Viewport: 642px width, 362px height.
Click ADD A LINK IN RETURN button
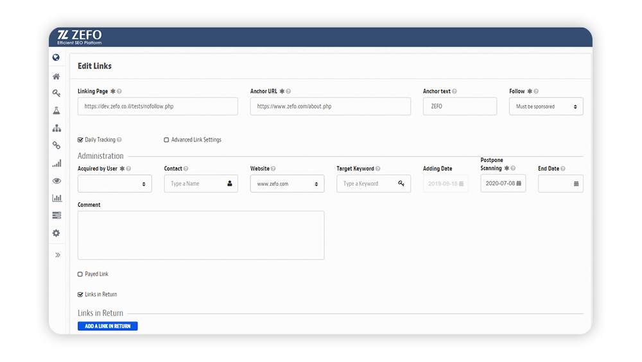(108, 326)
